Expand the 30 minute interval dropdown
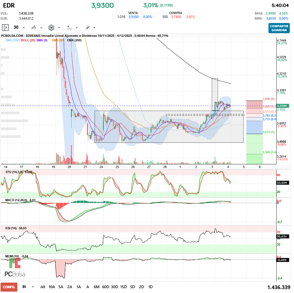The height and width of the screenshot is (293, 294). pyautogui.click(x=24, y=28)
